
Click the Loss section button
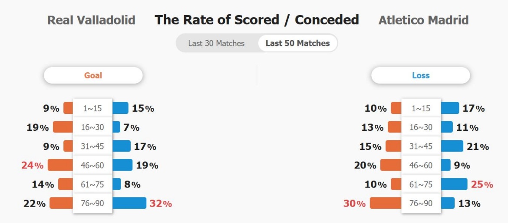[x=421, y=76]
